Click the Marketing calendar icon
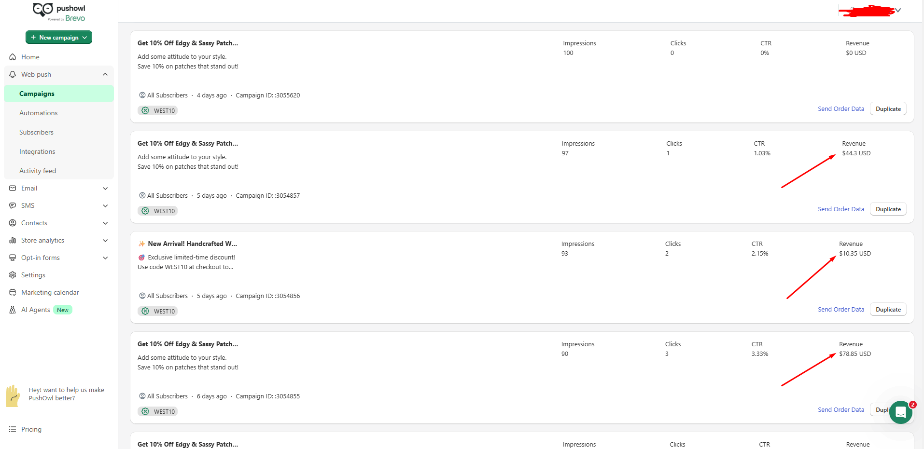Viewport: 924px width, 449px height. [13, 292]
